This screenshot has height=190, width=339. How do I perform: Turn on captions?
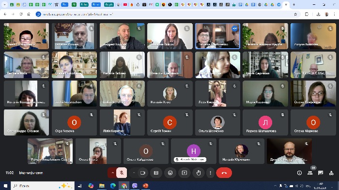click(156, 173)
